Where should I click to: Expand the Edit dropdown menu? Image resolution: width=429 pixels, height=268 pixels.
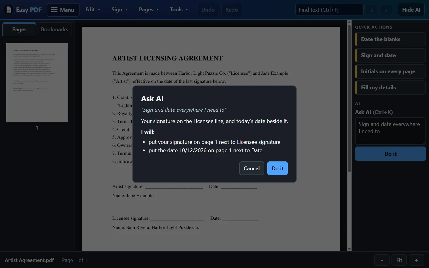pos(93,10)
